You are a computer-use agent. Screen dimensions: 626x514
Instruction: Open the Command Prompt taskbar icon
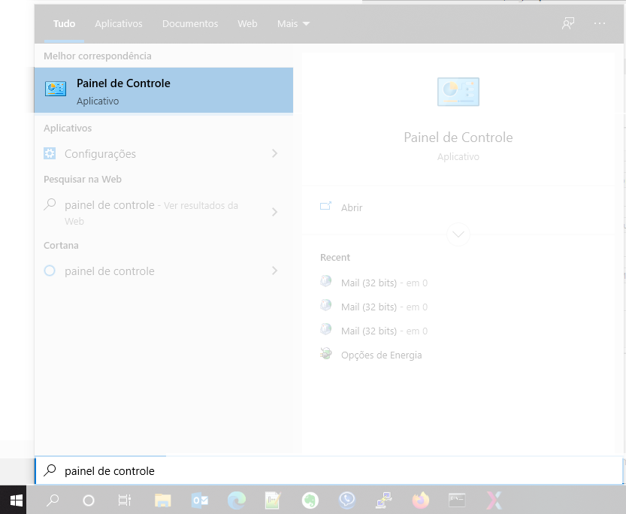coord(457,500)
